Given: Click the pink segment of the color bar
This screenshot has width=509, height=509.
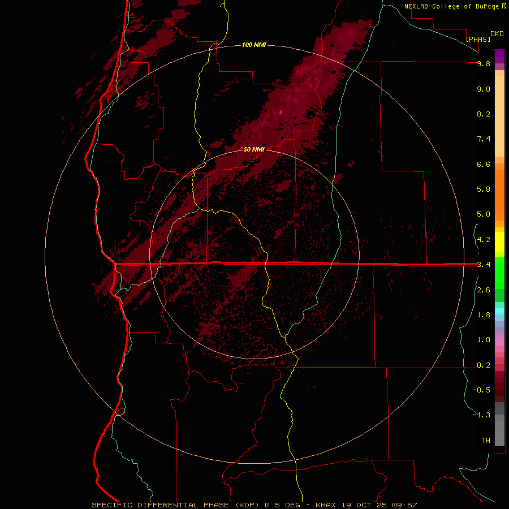Looking at the screenshot, I should pos(499,343).
